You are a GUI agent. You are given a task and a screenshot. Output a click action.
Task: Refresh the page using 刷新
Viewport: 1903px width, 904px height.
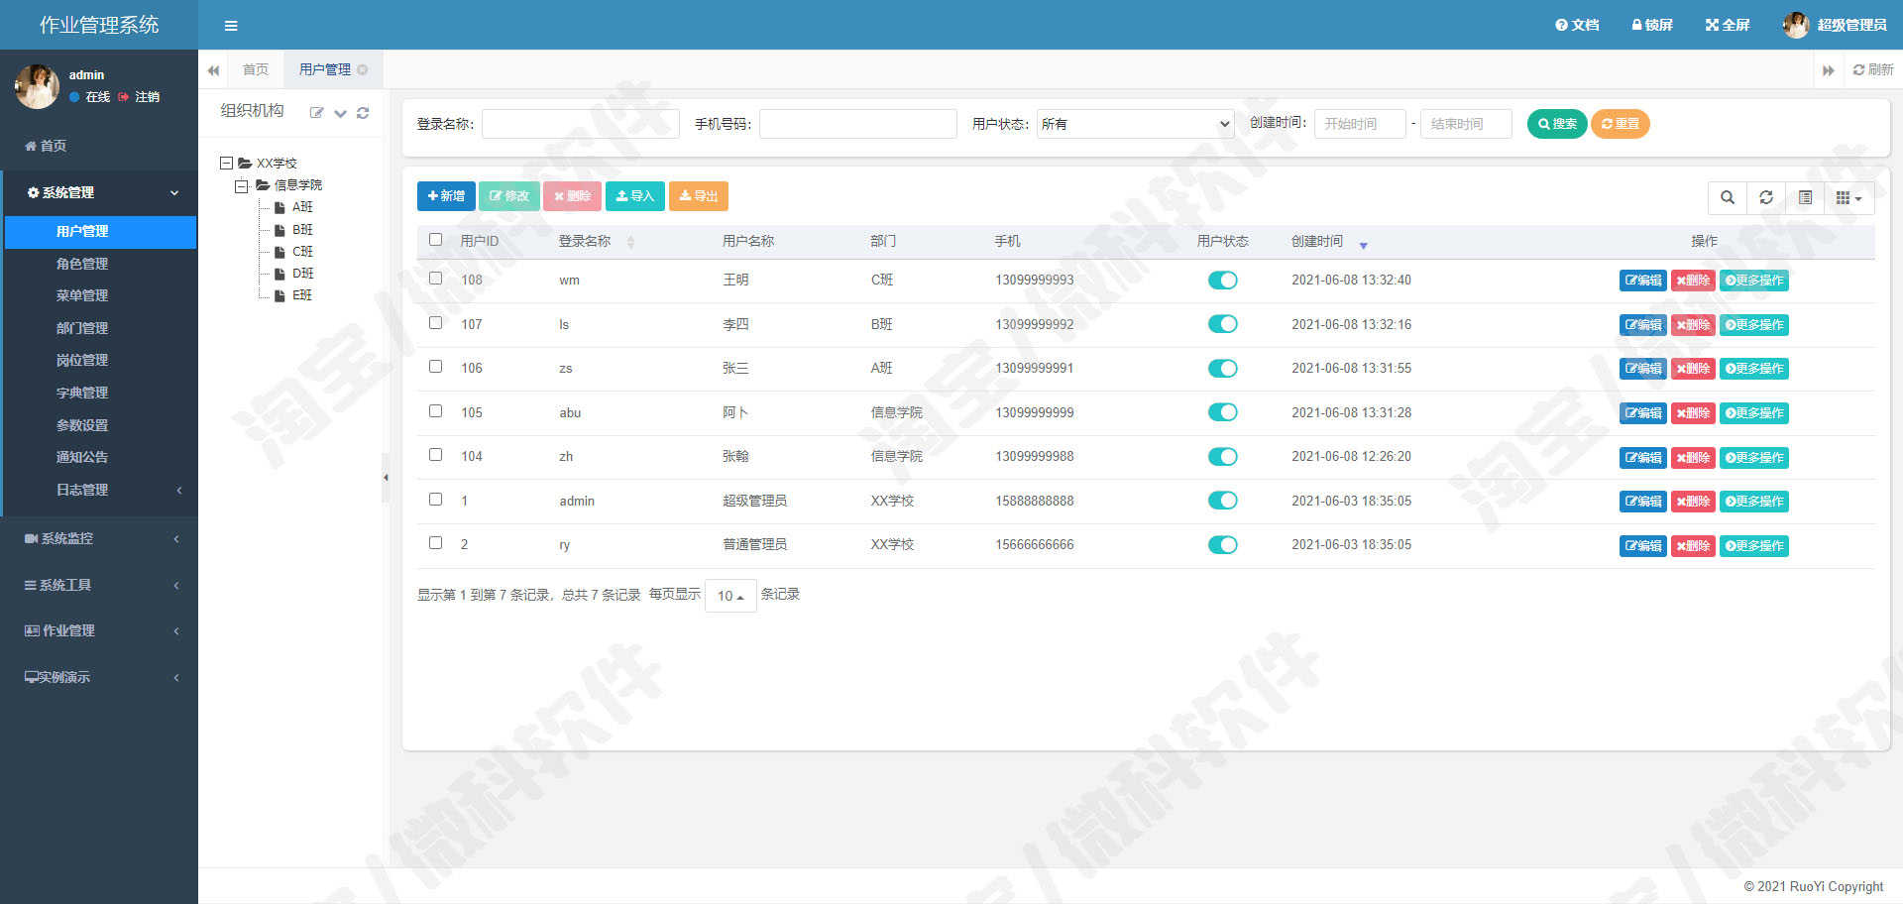1873,69
